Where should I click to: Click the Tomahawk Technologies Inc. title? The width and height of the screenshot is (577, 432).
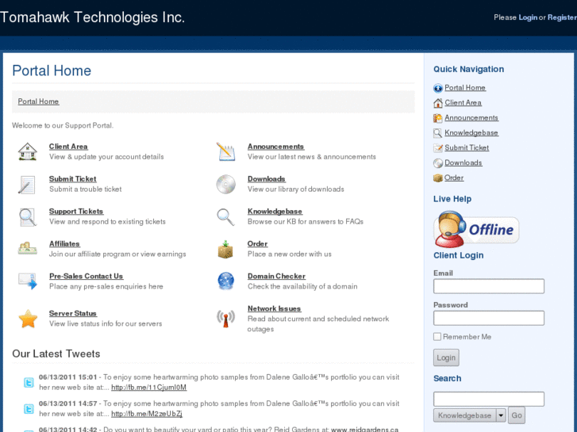pos(92,17)
